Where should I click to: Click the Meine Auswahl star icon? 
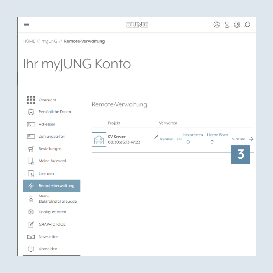click(x=31, y=161)
